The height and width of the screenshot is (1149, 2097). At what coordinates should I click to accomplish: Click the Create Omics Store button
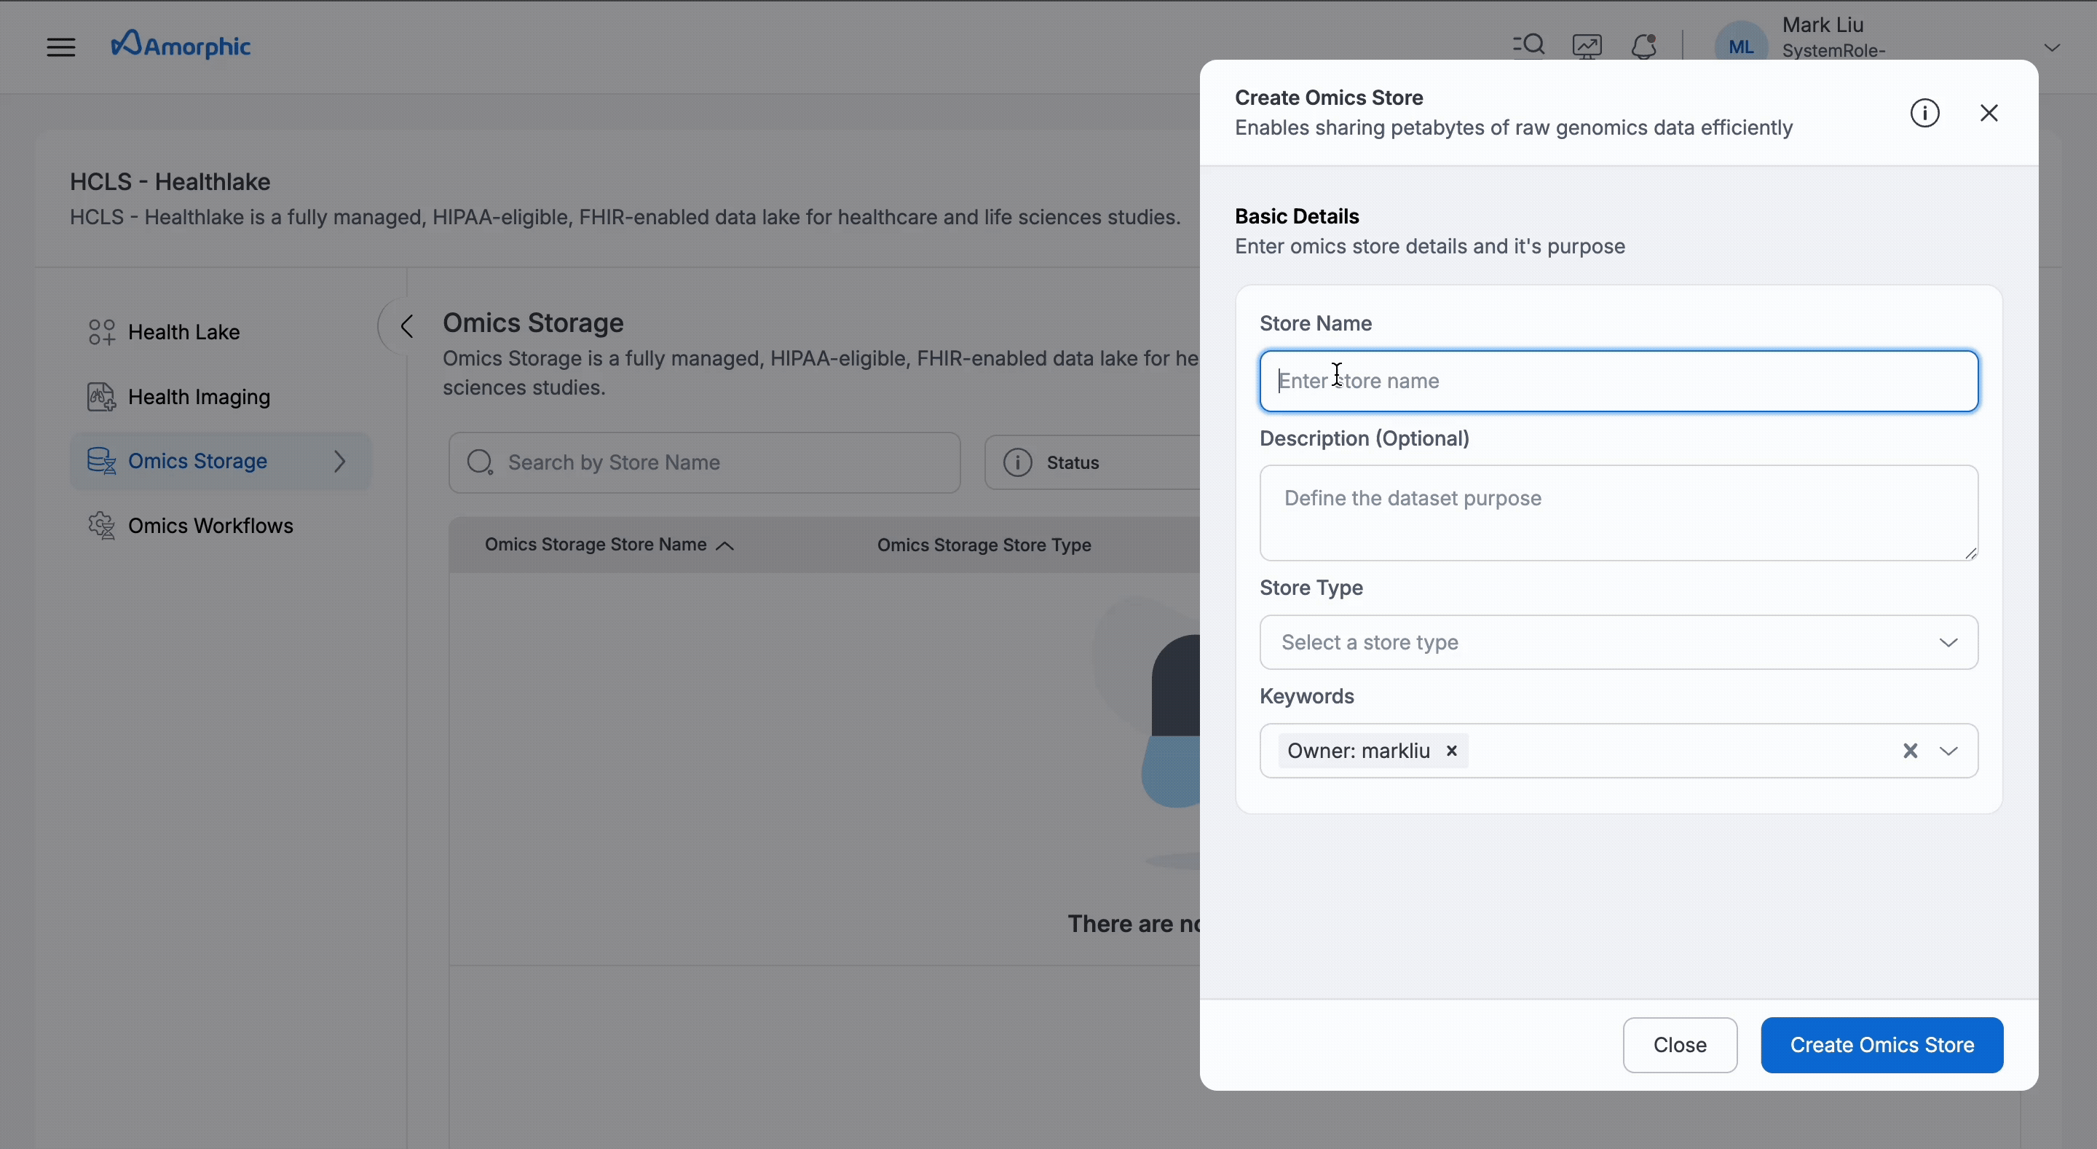1881,1045
